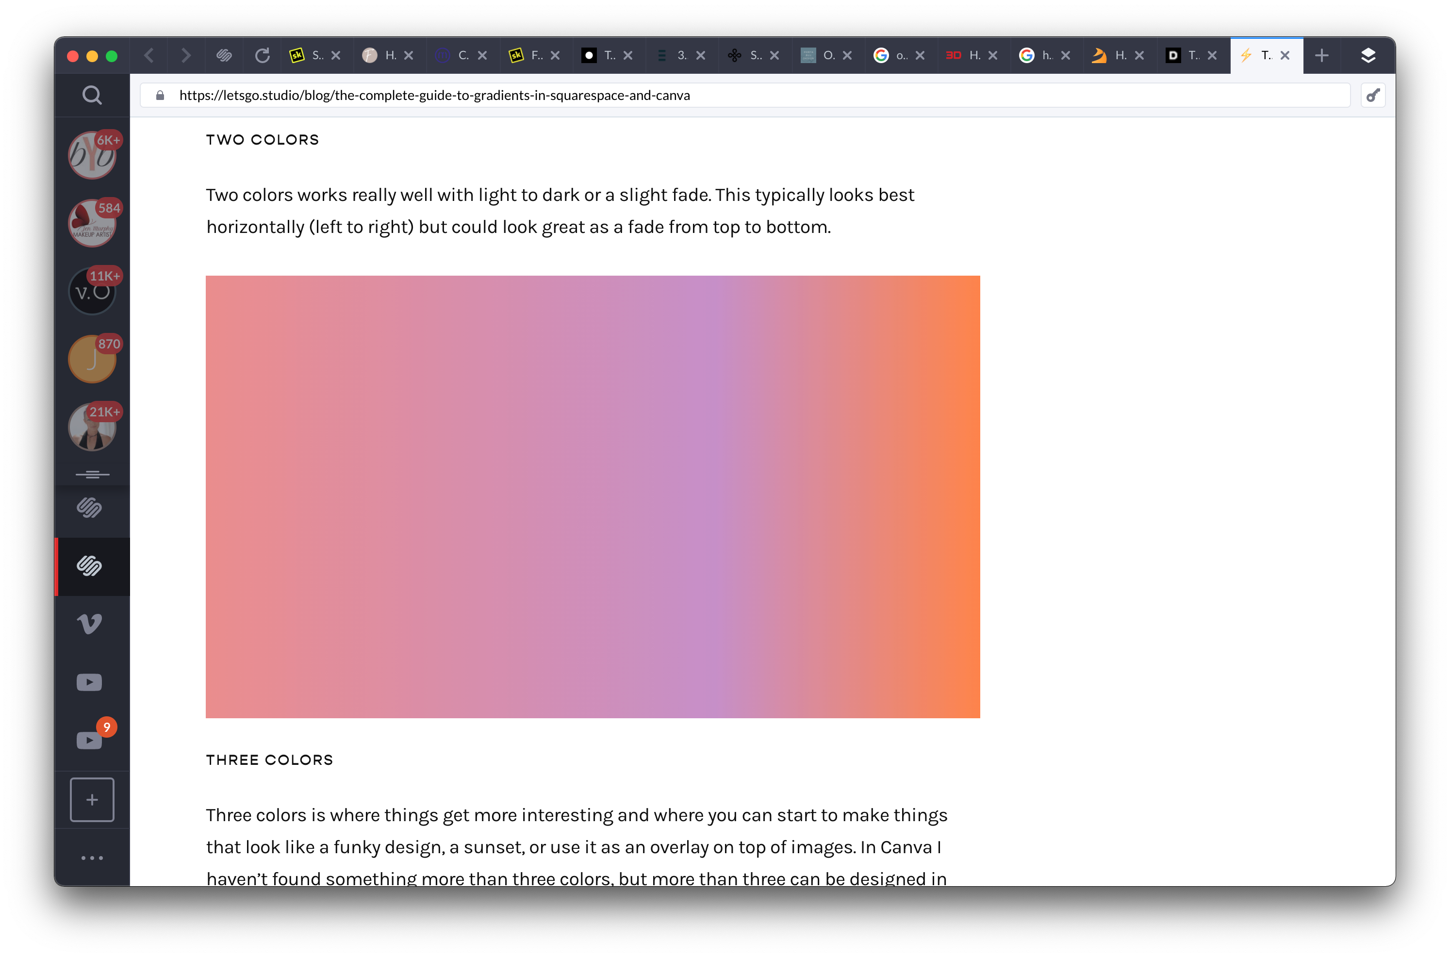This screenshot has width=1450, height=958.
Task: Click the paragraph starting 'Three colors is where'
Action: click(x=577, y=847)
